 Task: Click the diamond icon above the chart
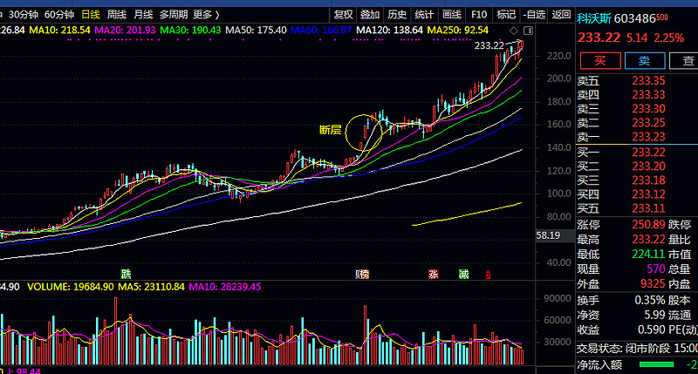point(514,31)
